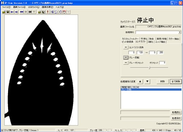The height and width of the screenshot is (132, 183).
Task: Open the ファイル(F) menu
Action: pos(6,7)
